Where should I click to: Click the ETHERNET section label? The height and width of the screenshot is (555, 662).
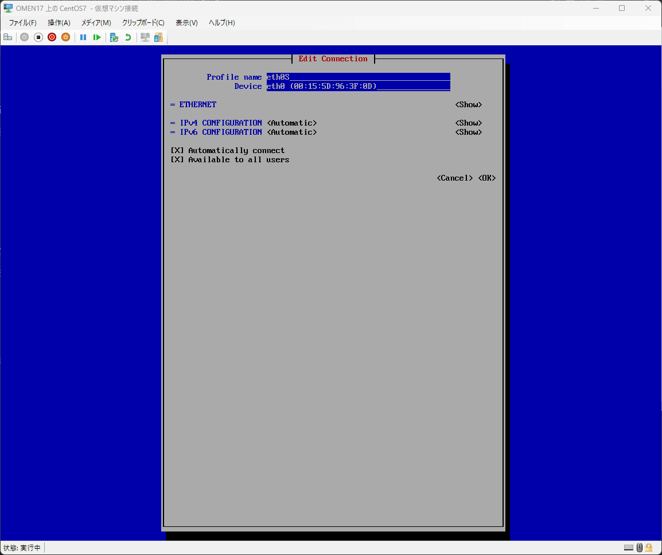[x=197, y=105]
